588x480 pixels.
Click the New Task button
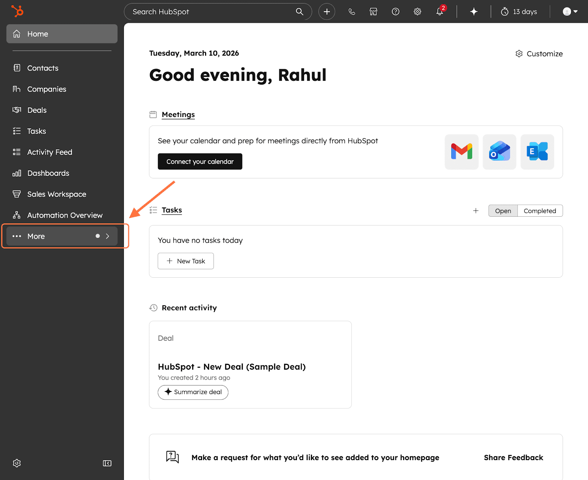coord(186,261)
